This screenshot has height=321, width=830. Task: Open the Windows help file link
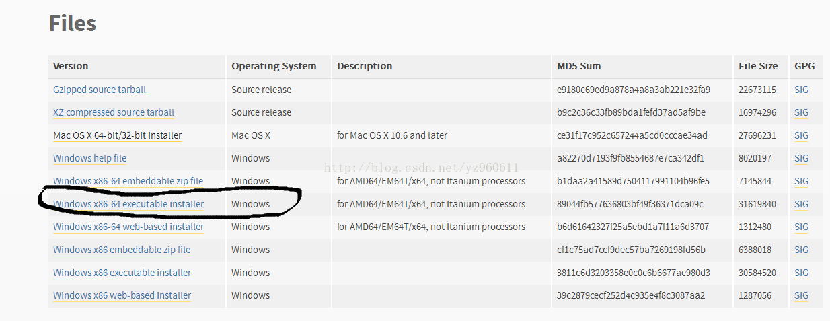(89, 158)
